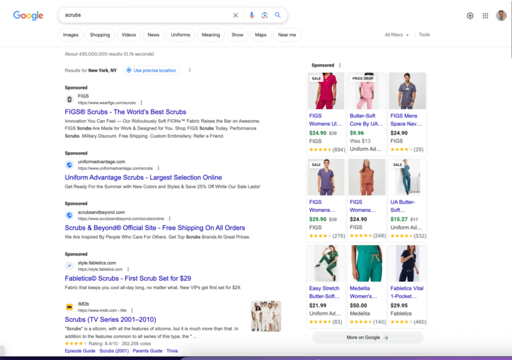The image size is (512, 360).
Task: Click Use precise location button
Action: tap(151, 70)
